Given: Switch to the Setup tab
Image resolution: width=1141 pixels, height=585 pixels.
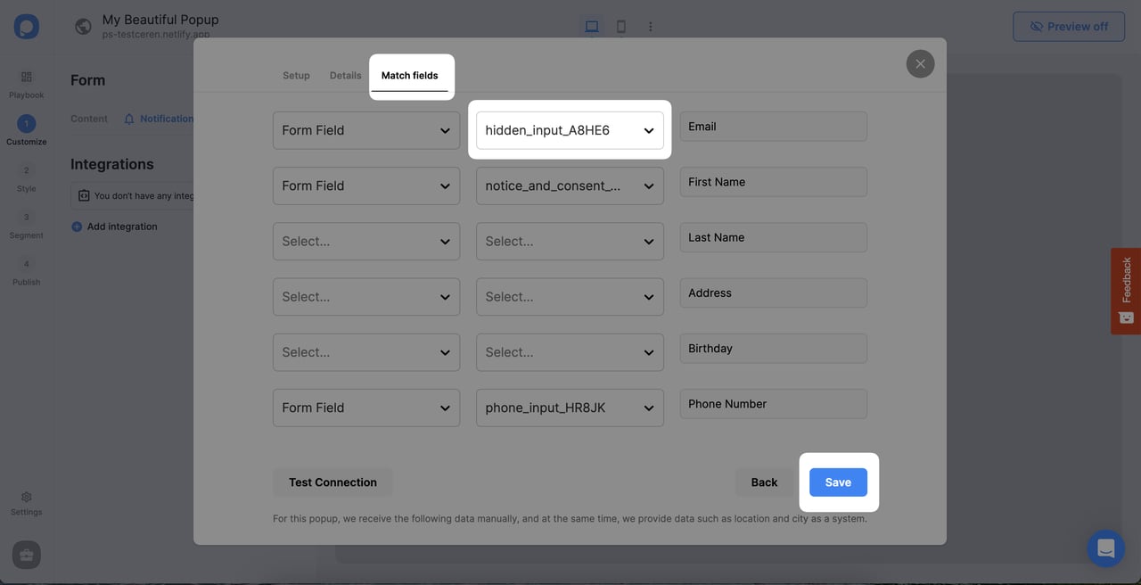Looking at the screenshot, I should pos(296,76).
